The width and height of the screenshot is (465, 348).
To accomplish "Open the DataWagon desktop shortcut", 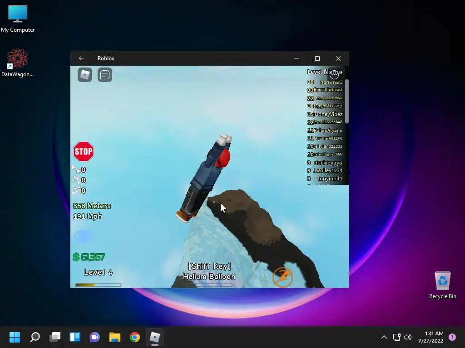I will pos(18,63).
